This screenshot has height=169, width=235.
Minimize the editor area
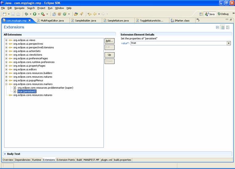point(227,19)
